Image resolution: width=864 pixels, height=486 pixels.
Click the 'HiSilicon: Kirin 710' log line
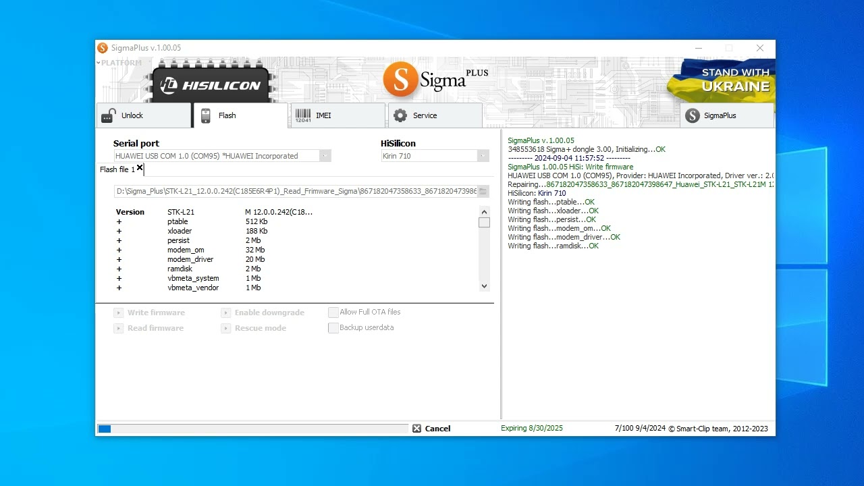[537, 193]
